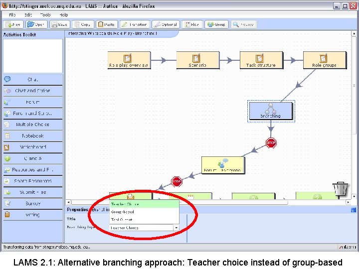This screenshot has width=359, height=269.
Task: Select the Branching activity on canvas
Action: click(x=271, y=111)
